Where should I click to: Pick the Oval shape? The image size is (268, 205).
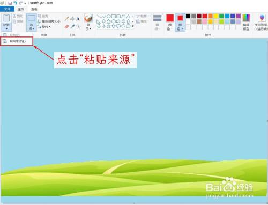tap(108, 17)
